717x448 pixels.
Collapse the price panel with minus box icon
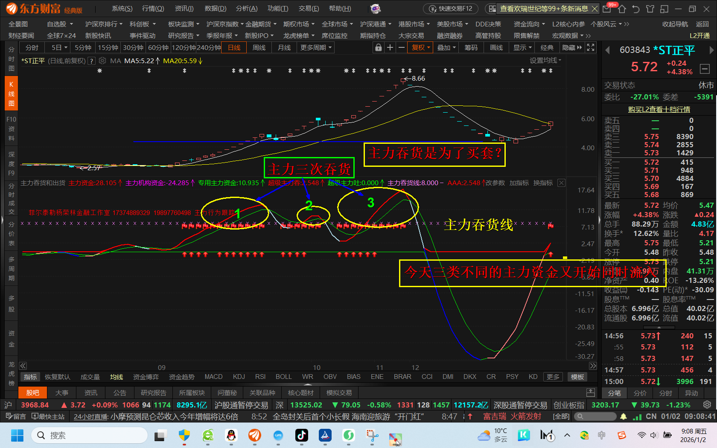(705, 68)
